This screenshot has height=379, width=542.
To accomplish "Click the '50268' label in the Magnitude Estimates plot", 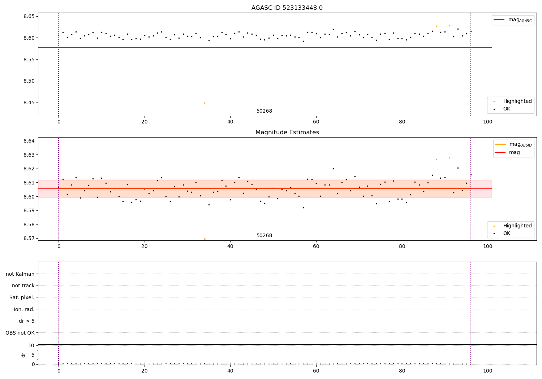I will (264, 236).
